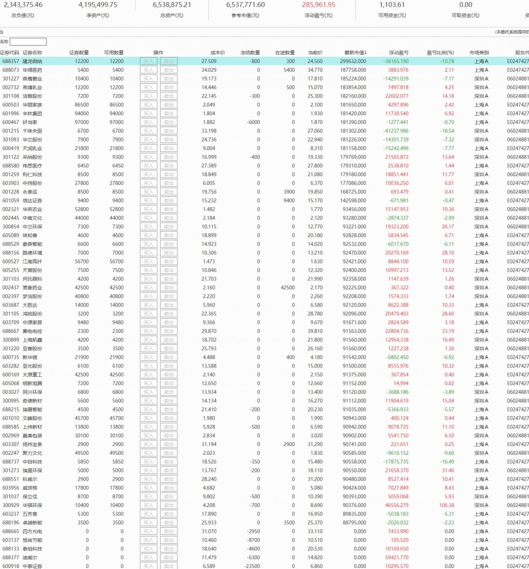This screenshot has height=569, width=529.
Task: Click 买入 for stock 688357
Action: [x=149, y=61]
